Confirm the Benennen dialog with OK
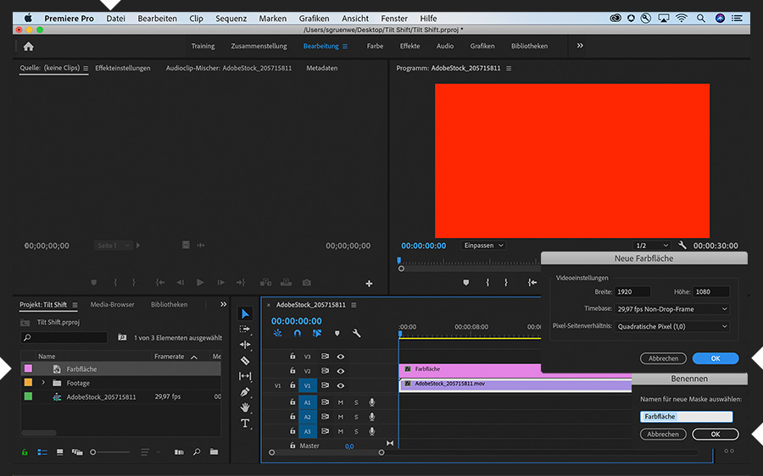Viewport: 763px width, 476px height. pyautogui.click(x=715, y=434)
